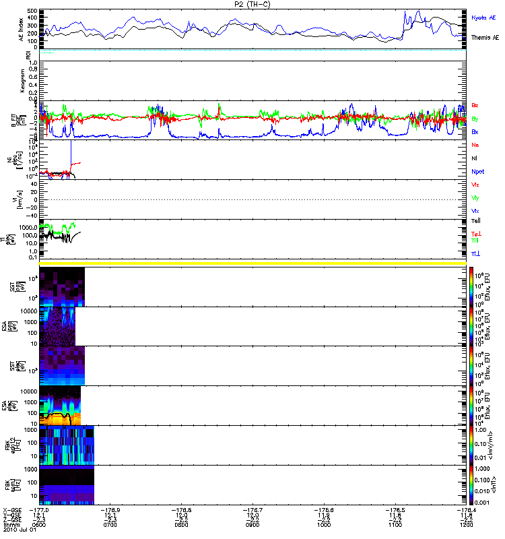Screen dimensions: 505x539
Task: Click the FBK edc12 spectrogram data block
Action: click(67, 445)
